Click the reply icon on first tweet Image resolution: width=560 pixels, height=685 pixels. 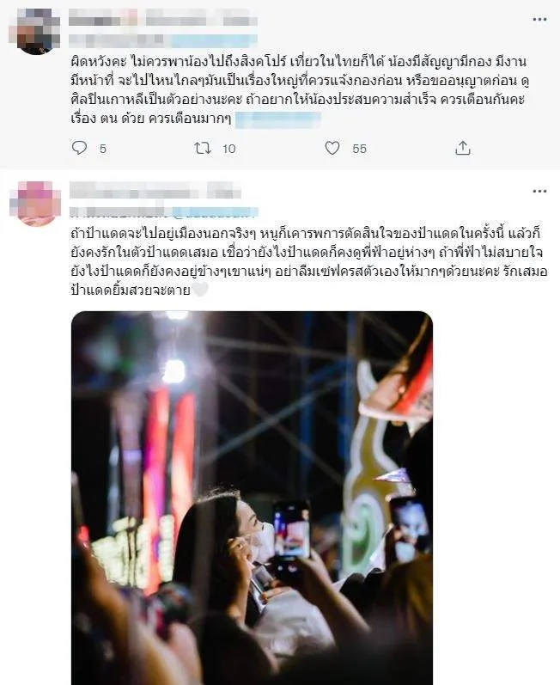(79, 148)
